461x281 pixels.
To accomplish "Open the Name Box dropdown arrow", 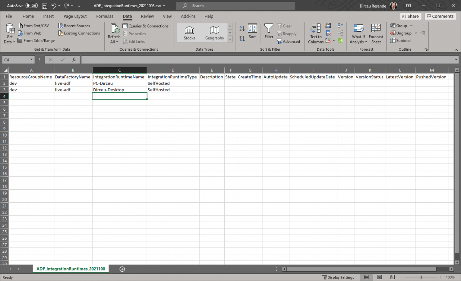I will (32, 60).
